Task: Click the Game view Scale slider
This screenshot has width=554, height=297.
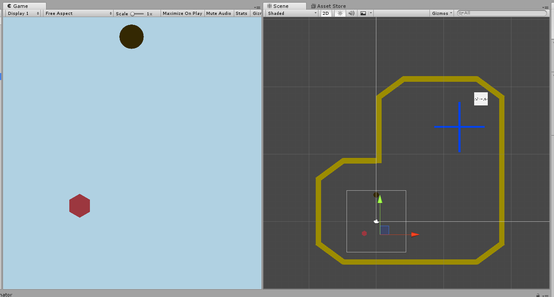Action: pos(137,14)
